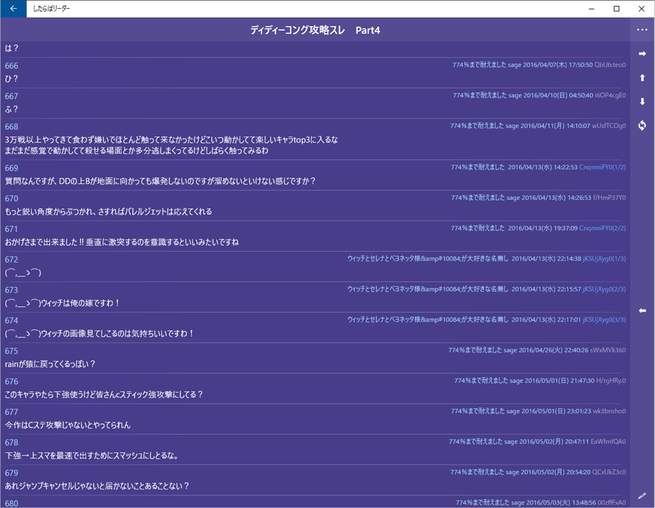Click poster ID i6OP4cgE0
Screen dimensions: 655x508
[610, 95]
